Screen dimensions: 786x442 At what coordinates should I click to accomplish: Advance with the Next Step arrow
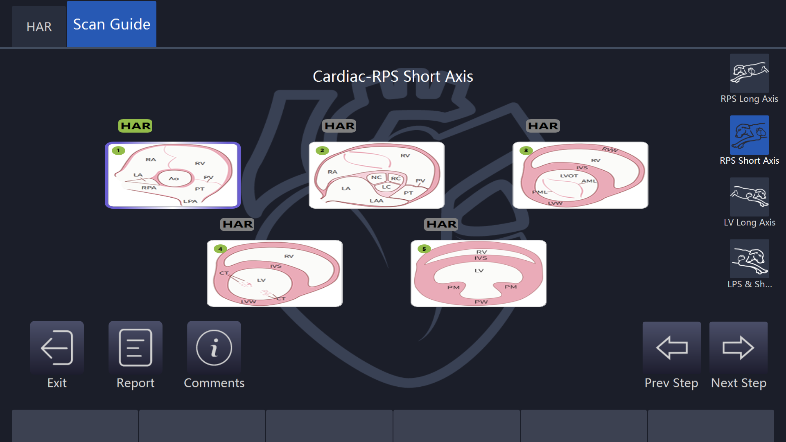pyautogui.click(x=738, y=347)
